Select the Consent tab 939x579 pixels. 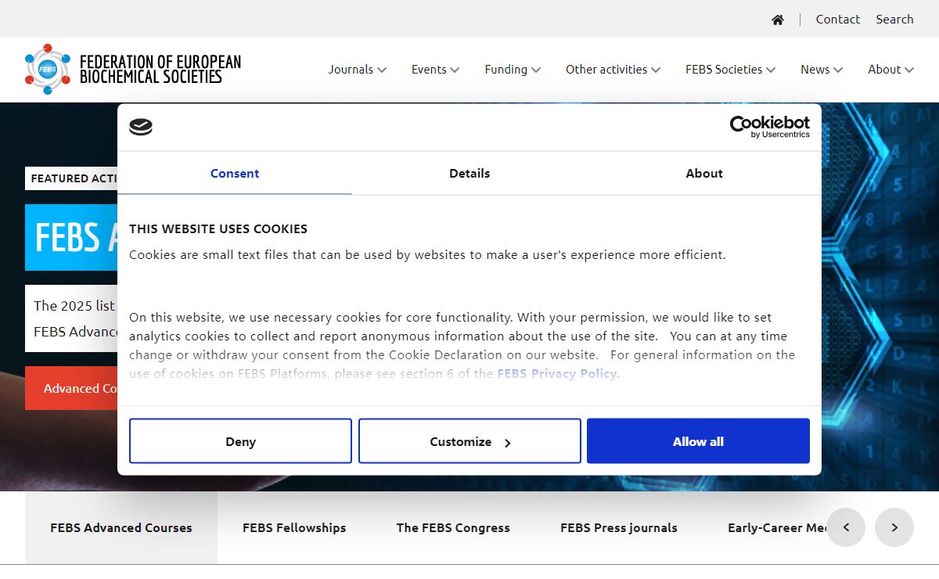[x=235, y=173]
